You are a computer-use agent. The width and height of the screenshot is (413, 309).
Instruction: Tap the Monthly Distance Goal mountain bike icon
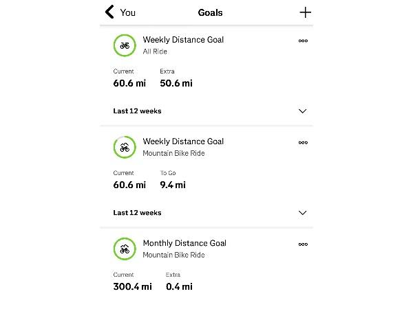pyautogui.click(x=125, y=249)
